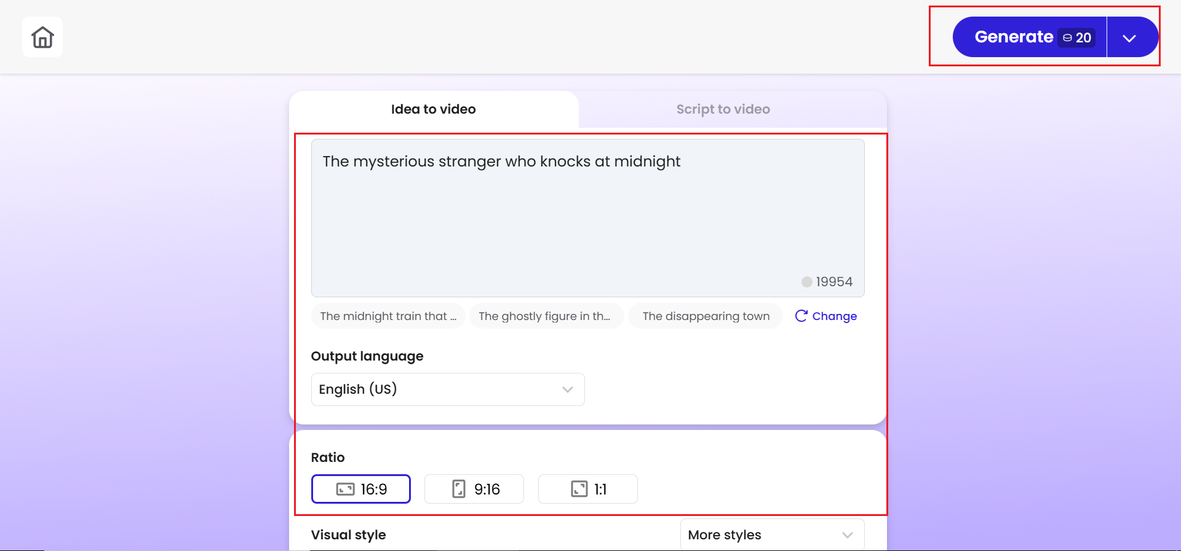
Task: Click the Change suggestions link
Action: [834, 316]
